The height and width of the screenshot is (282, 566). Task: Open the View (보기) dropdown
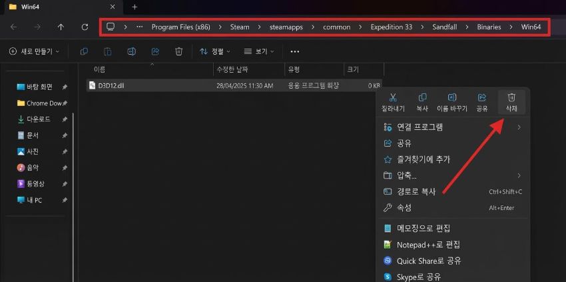point(259,51)
